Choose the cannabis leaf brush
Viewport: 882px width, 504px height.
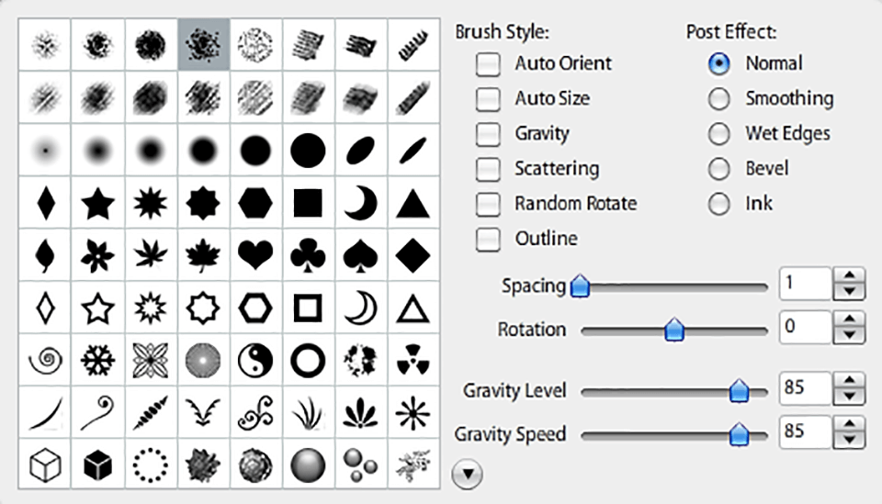(x=150, y=255)
